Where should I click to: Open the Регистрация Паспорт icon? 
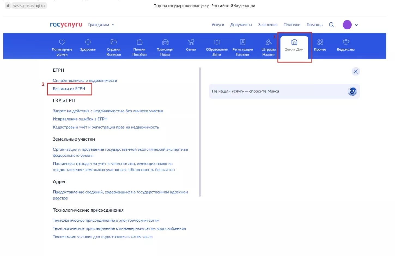[x=243, y=42]
